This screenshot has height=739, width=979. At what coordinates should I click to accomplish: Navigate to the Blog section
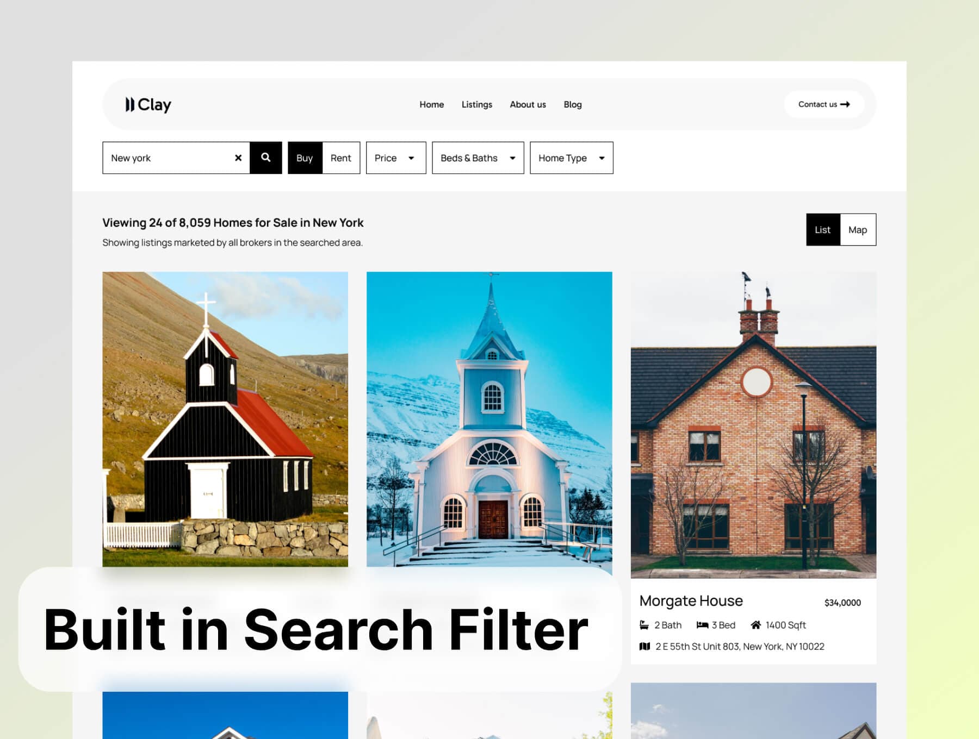click(x=573, y=104)
